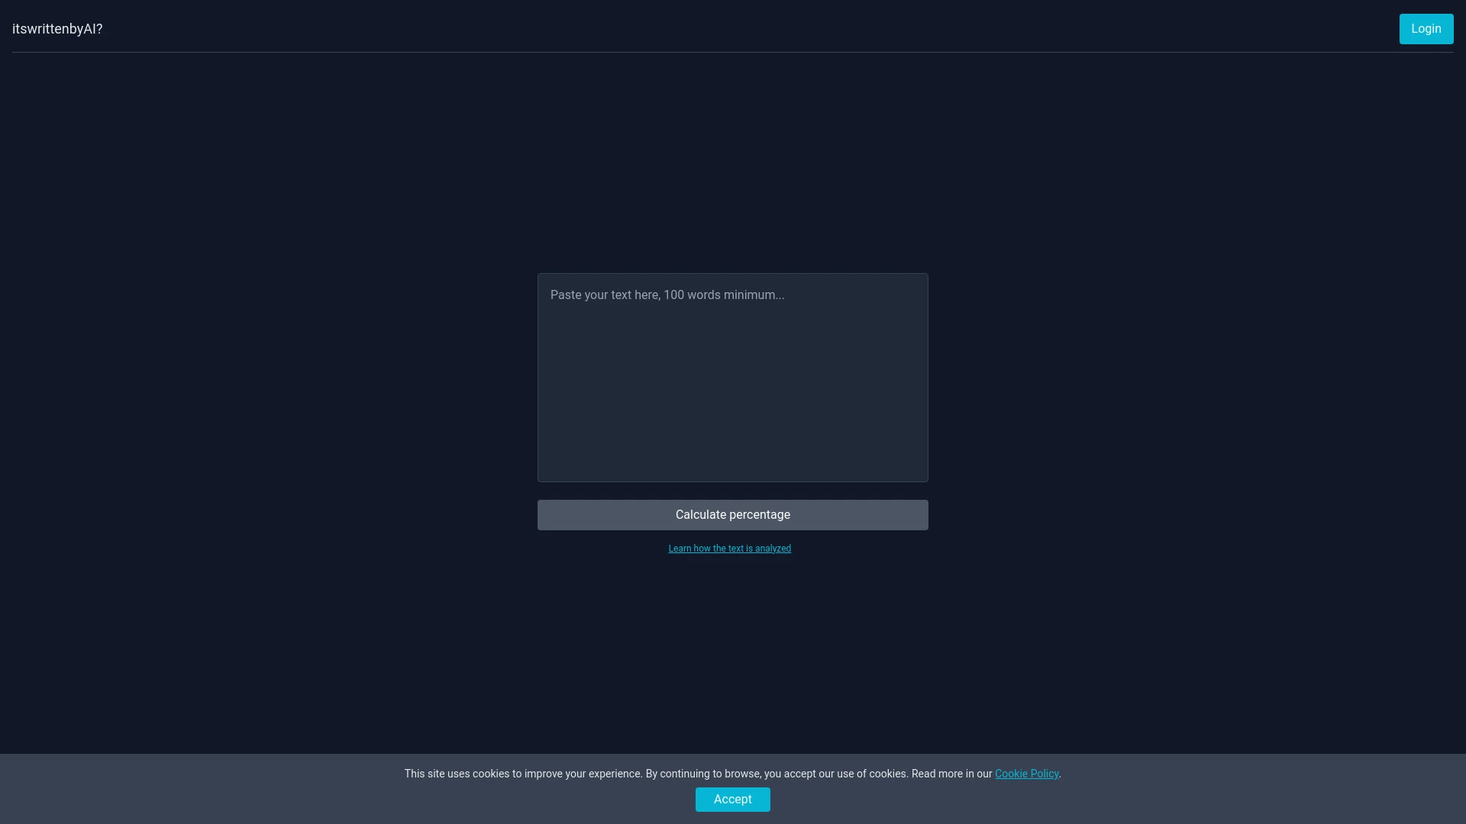Dismiss cookies by clicking Accept
The image size is (1466, 824).
pyautogui.click(x=732, y=799)
